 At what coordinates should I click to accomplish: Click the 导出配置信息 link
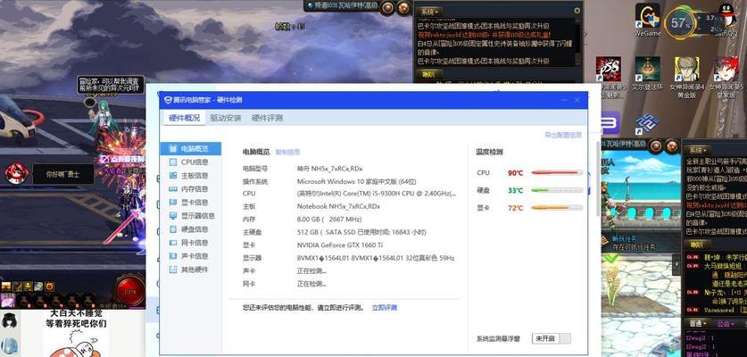(x=563, y=135)
